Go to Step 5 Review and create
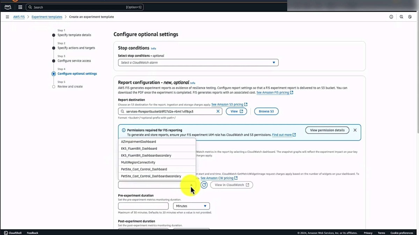Screen dimensions: 419x235 click(70, 87)
